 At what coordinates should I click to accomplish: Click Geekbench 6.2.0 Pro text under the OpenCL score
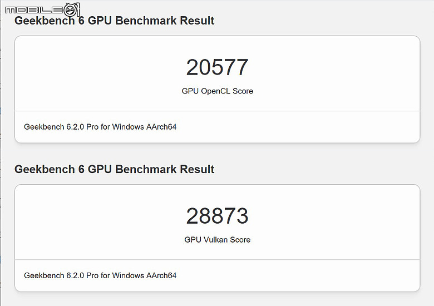[x=61, y=127]
